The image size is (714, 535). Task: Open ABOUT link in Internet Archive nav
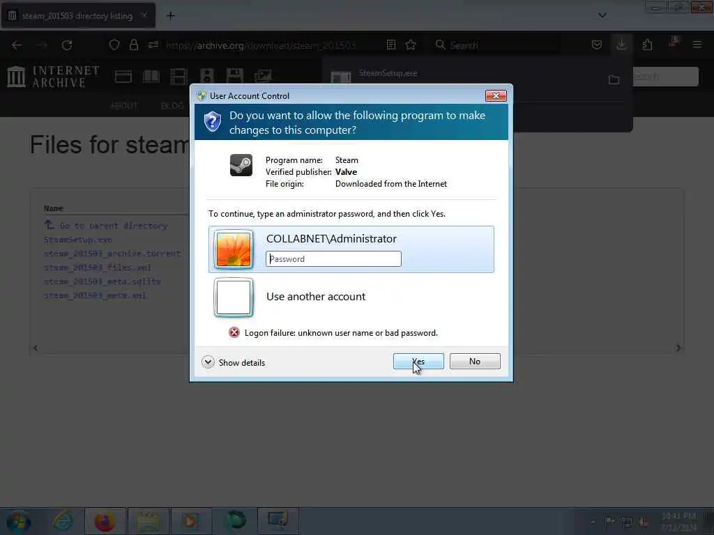pyautogui.click(x=124, y=106)
